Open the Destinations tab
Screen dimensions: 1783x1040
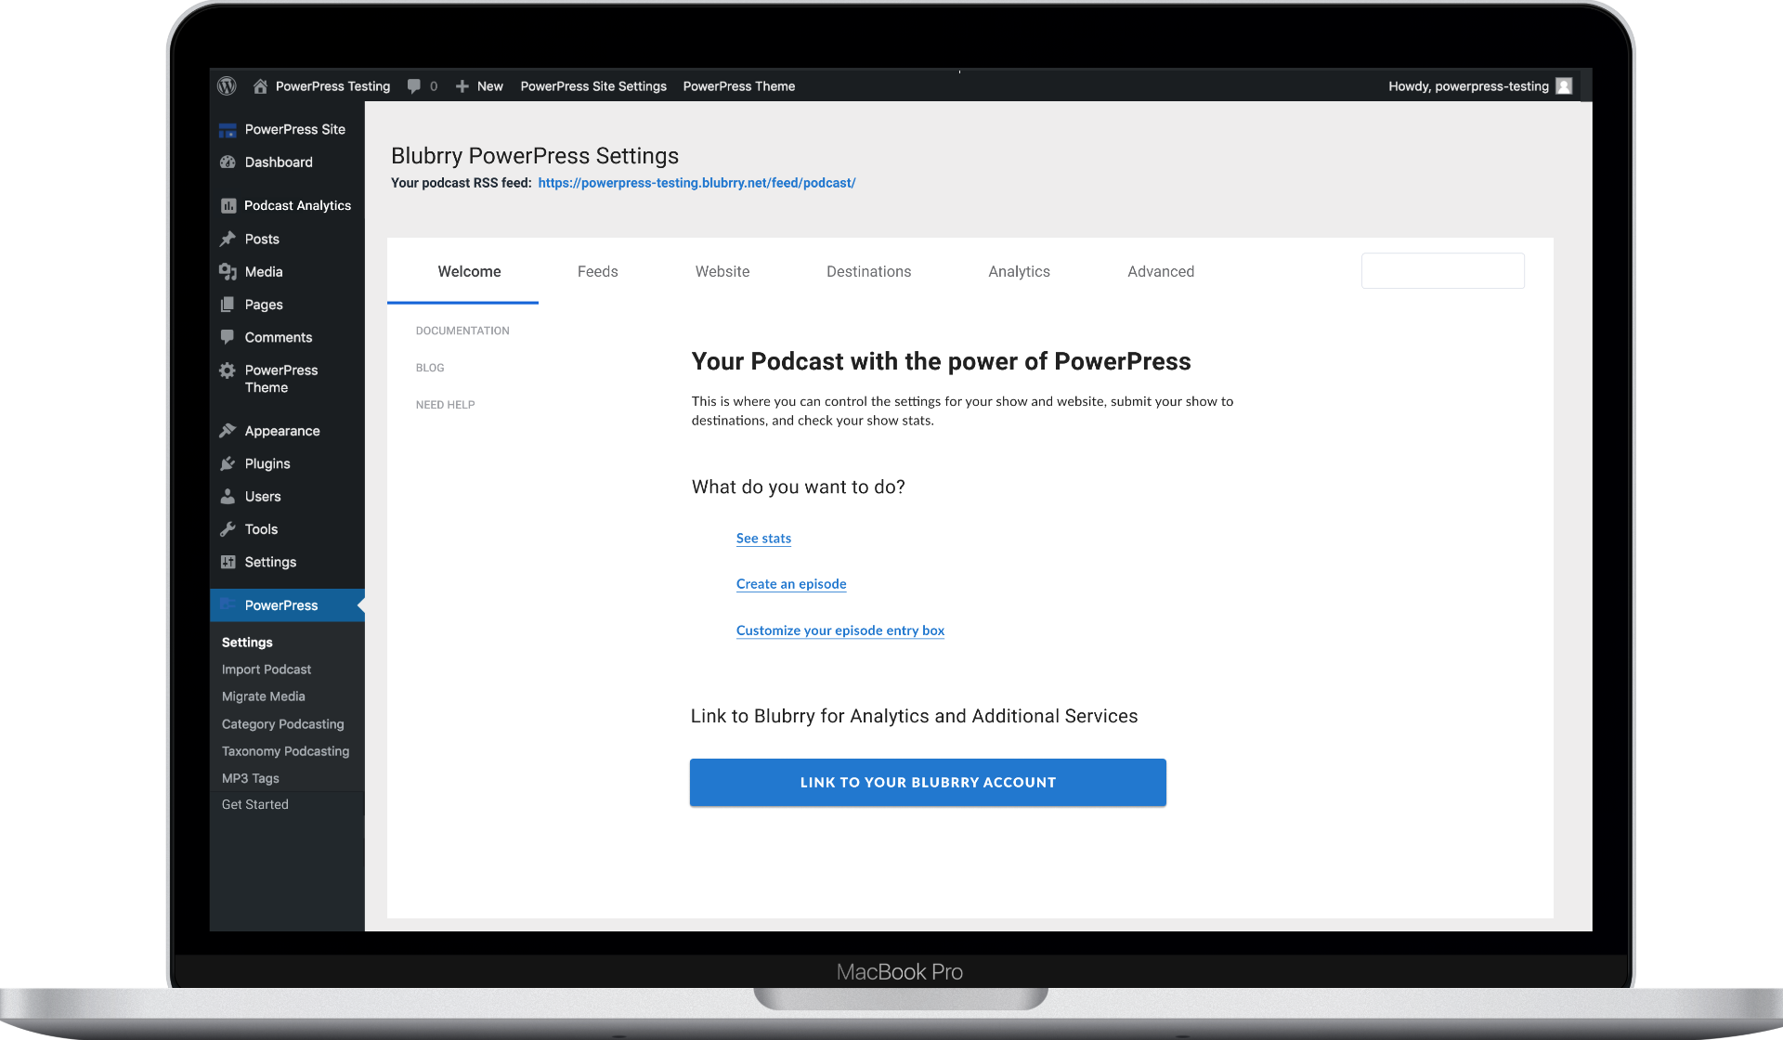pos(868,271)
